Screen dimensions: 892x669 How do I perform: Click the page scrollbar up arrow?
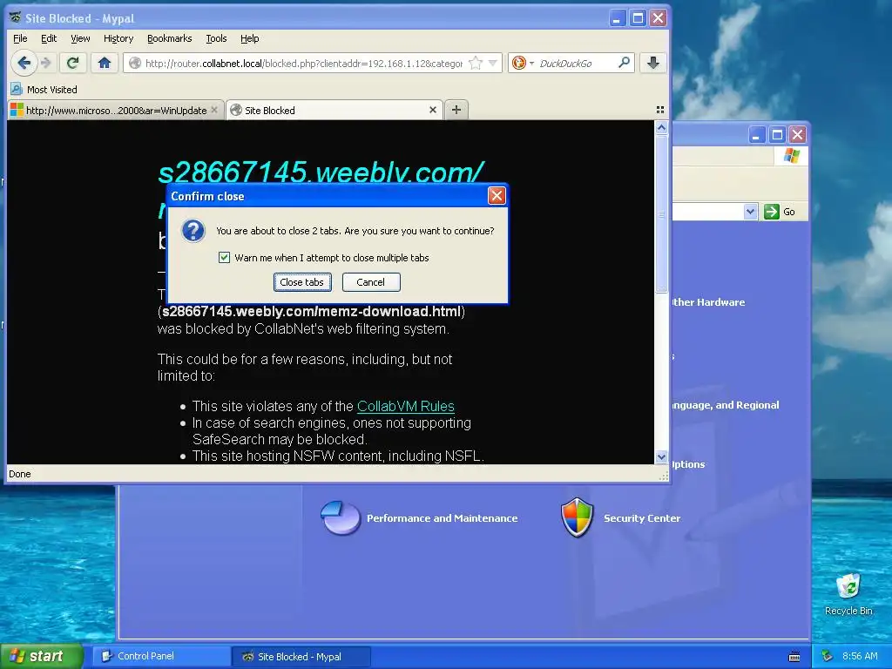click(661, 127)
